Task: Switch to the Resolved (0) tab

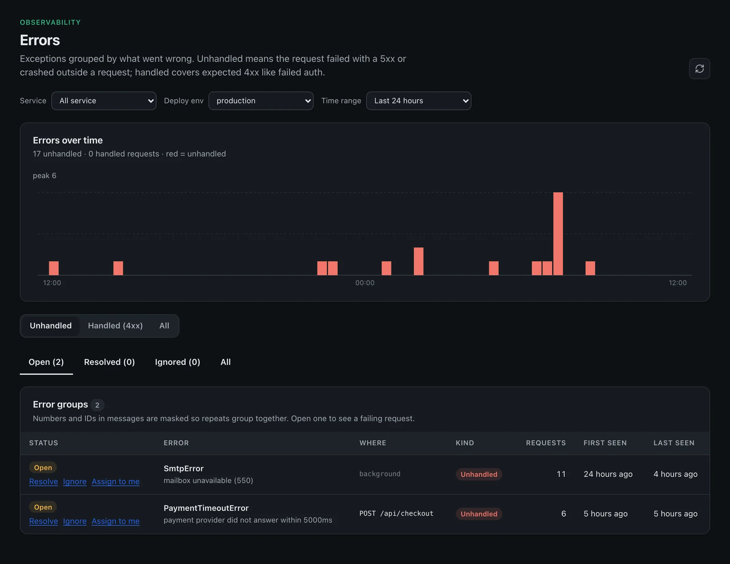Action: coord(109,362)
